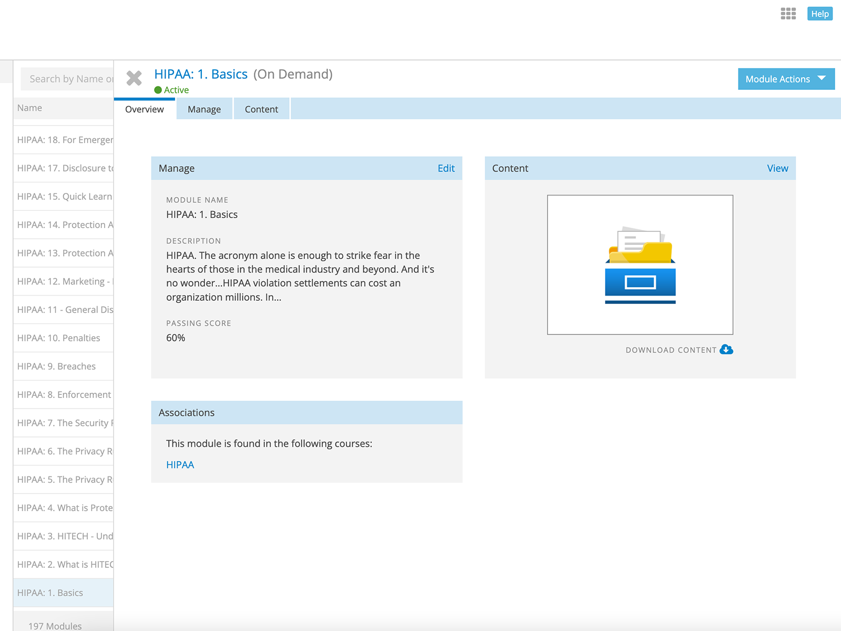Select HIPAA: 9. Breaches module
This screenshot has width=841, height=631.
point(57,367)
